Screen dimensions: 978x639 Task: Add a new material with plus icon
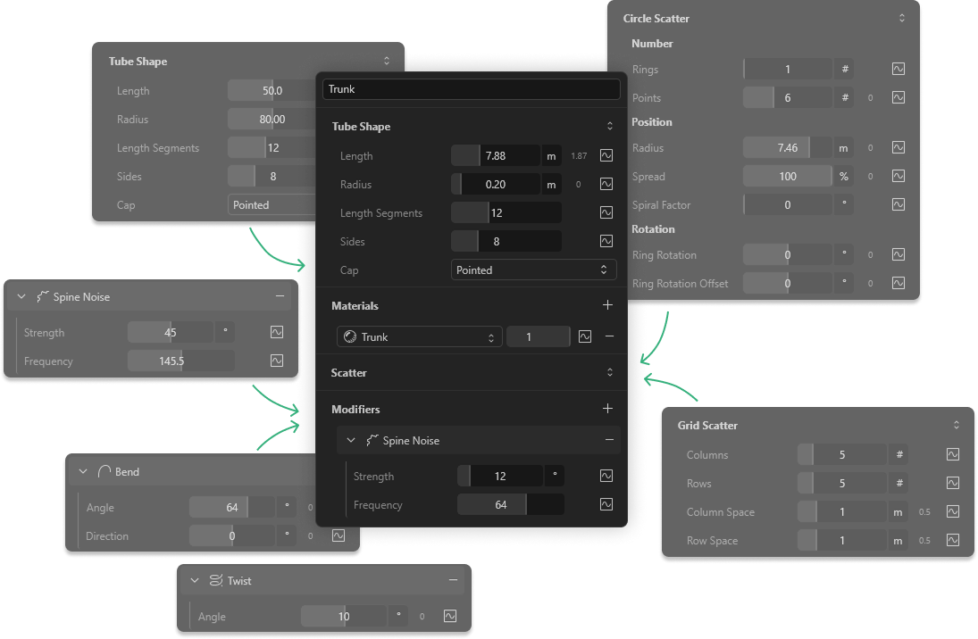point(608,305)
